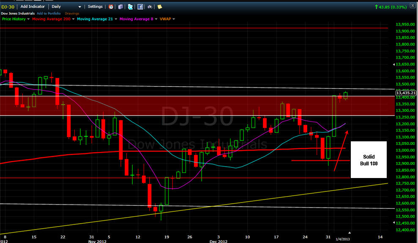The image size is (418, 243).
Task: Click the 12,400.00 price axis label
Action: [405, 230]
